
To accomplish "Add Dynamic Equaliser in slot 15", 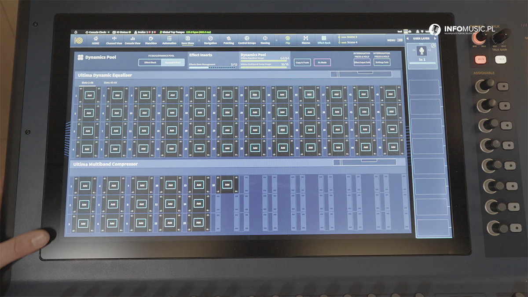I will pyautogui.click(x=172, y=131).
